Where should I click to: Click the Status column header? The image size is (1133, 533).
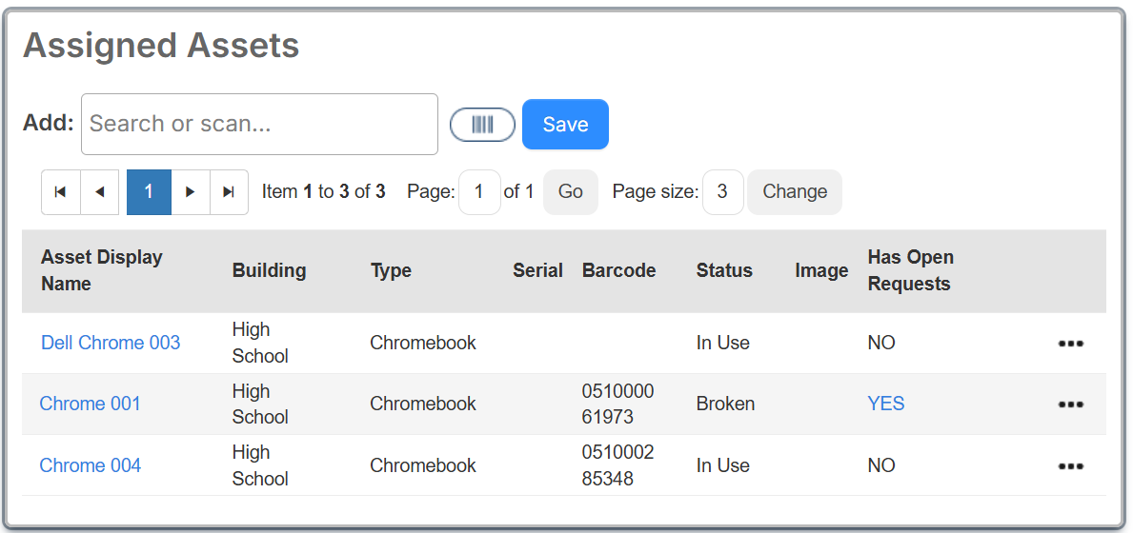point(724,270)
